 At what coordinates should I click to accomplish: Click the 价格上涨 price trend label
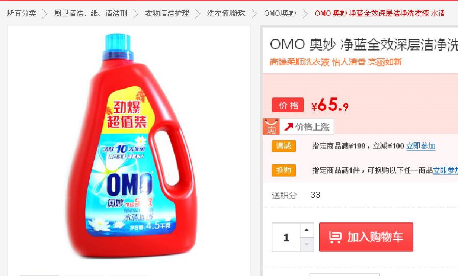tap(312, 127)
